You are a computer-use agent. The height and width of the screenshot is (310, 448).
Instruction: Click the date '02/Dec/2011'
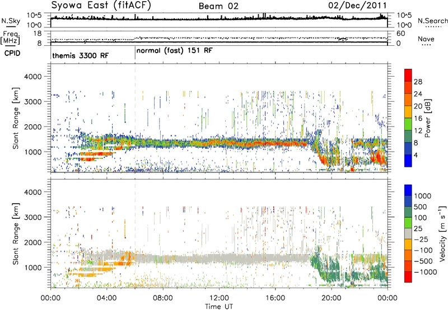(357, 5)
